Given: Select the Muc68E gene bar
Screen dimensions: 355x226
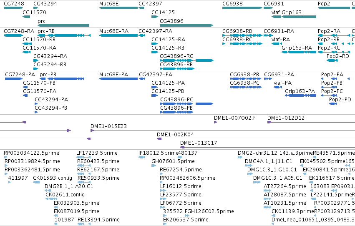Looking at the screenshot, I should click(118, 8).
